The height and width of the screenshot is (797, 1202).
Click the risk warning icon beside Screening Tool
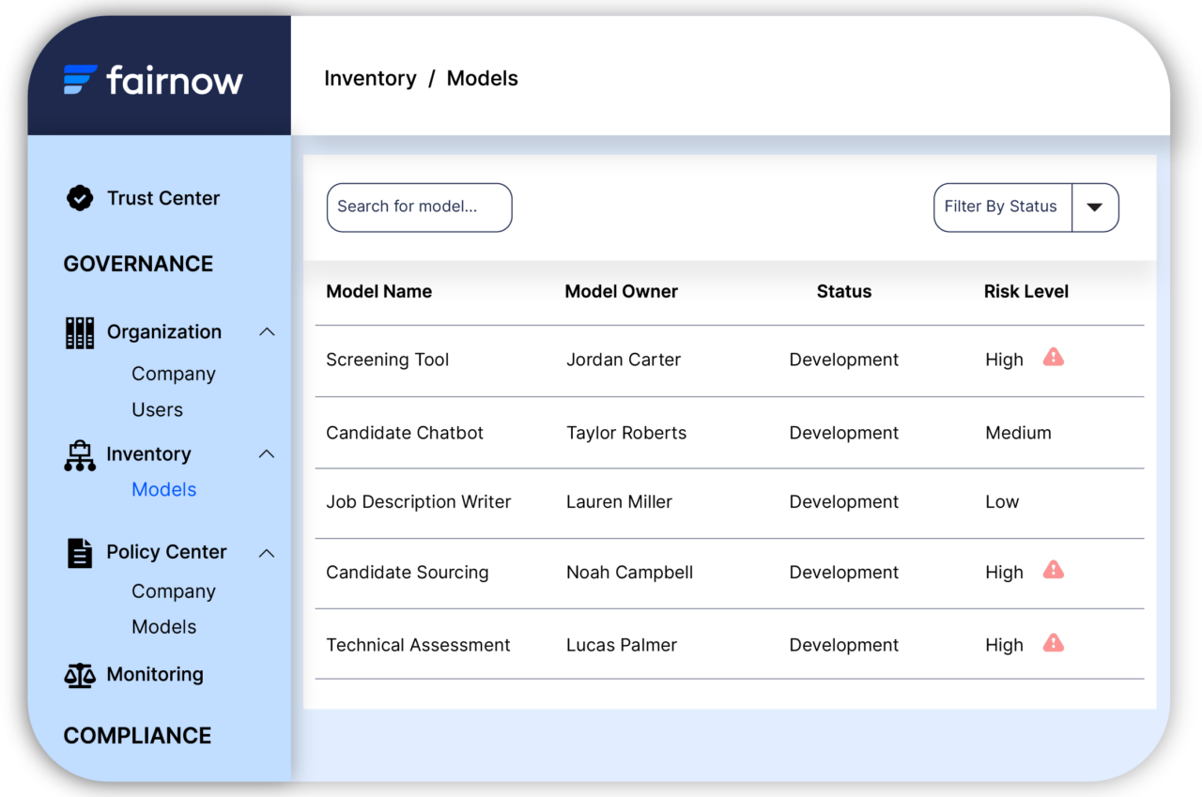click(x=1053, y=357)
